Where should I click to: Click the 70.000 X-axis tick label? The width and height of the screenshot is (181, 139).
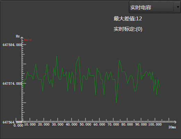113,124
